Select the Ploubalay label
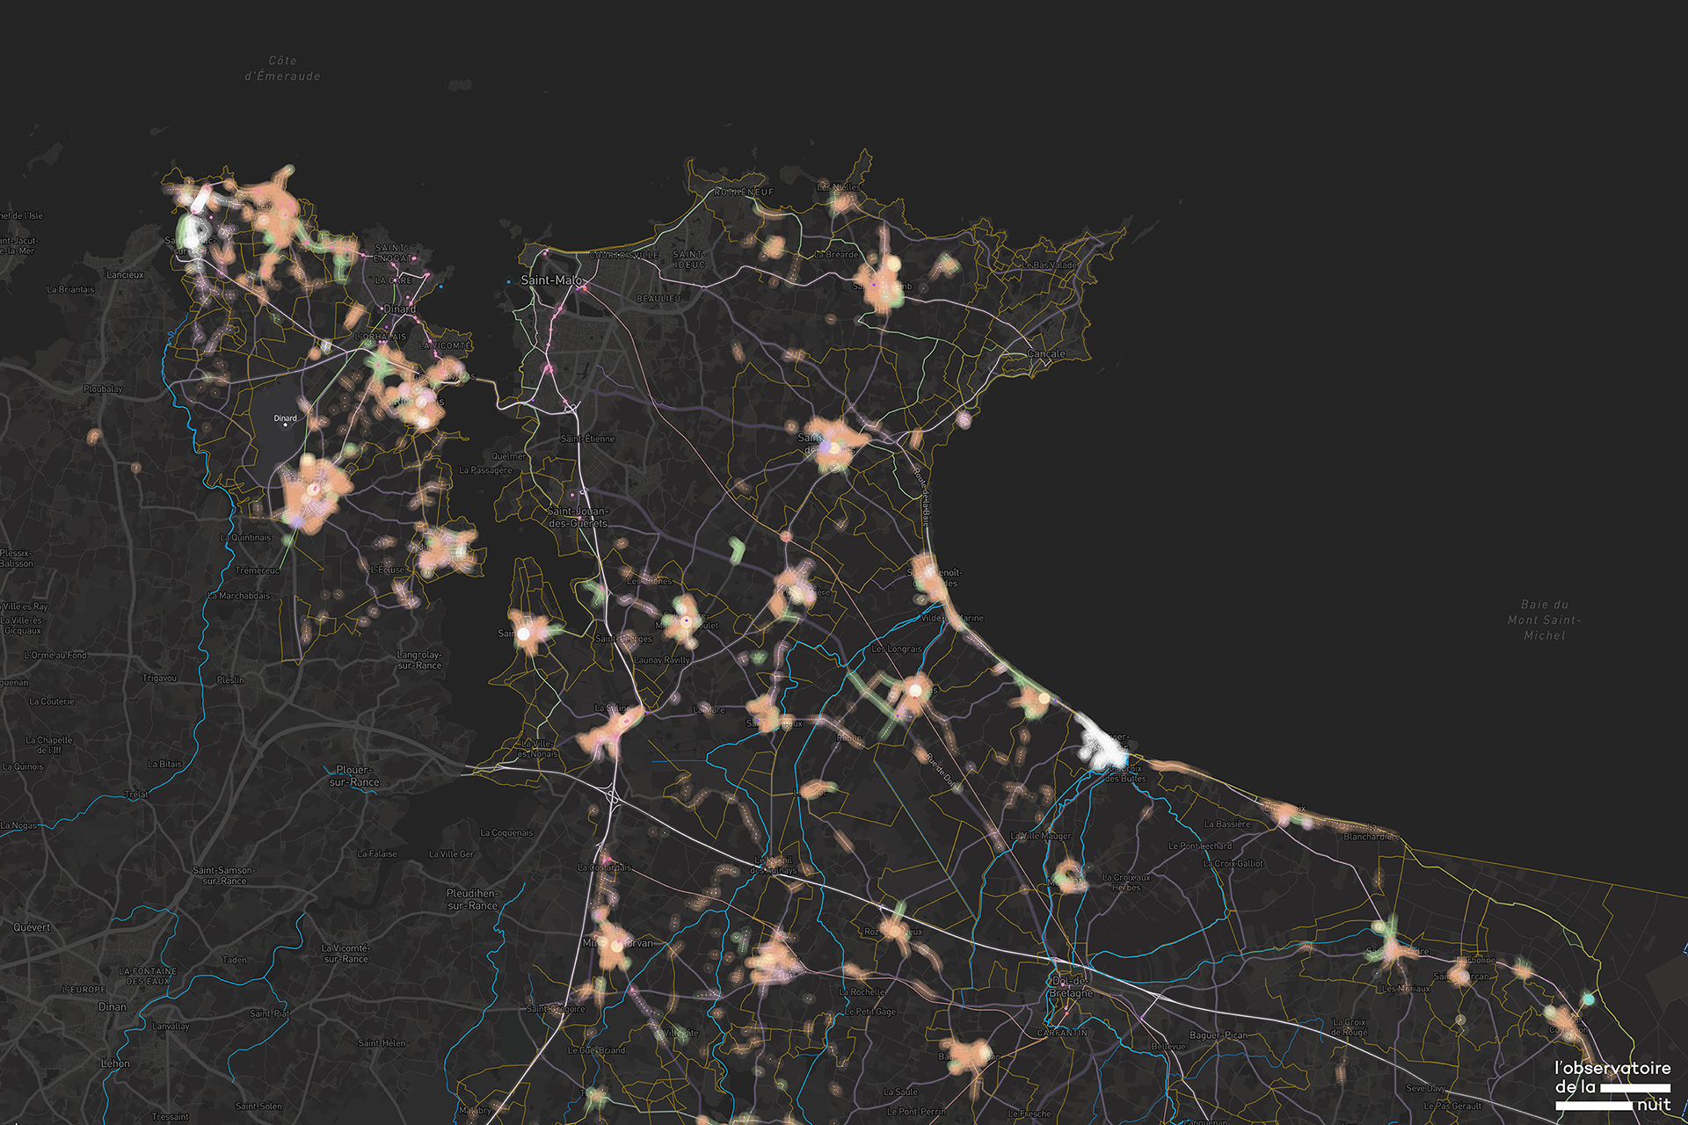The height and width of the screenshot is (1125, 1688). [x=103, y=389]
